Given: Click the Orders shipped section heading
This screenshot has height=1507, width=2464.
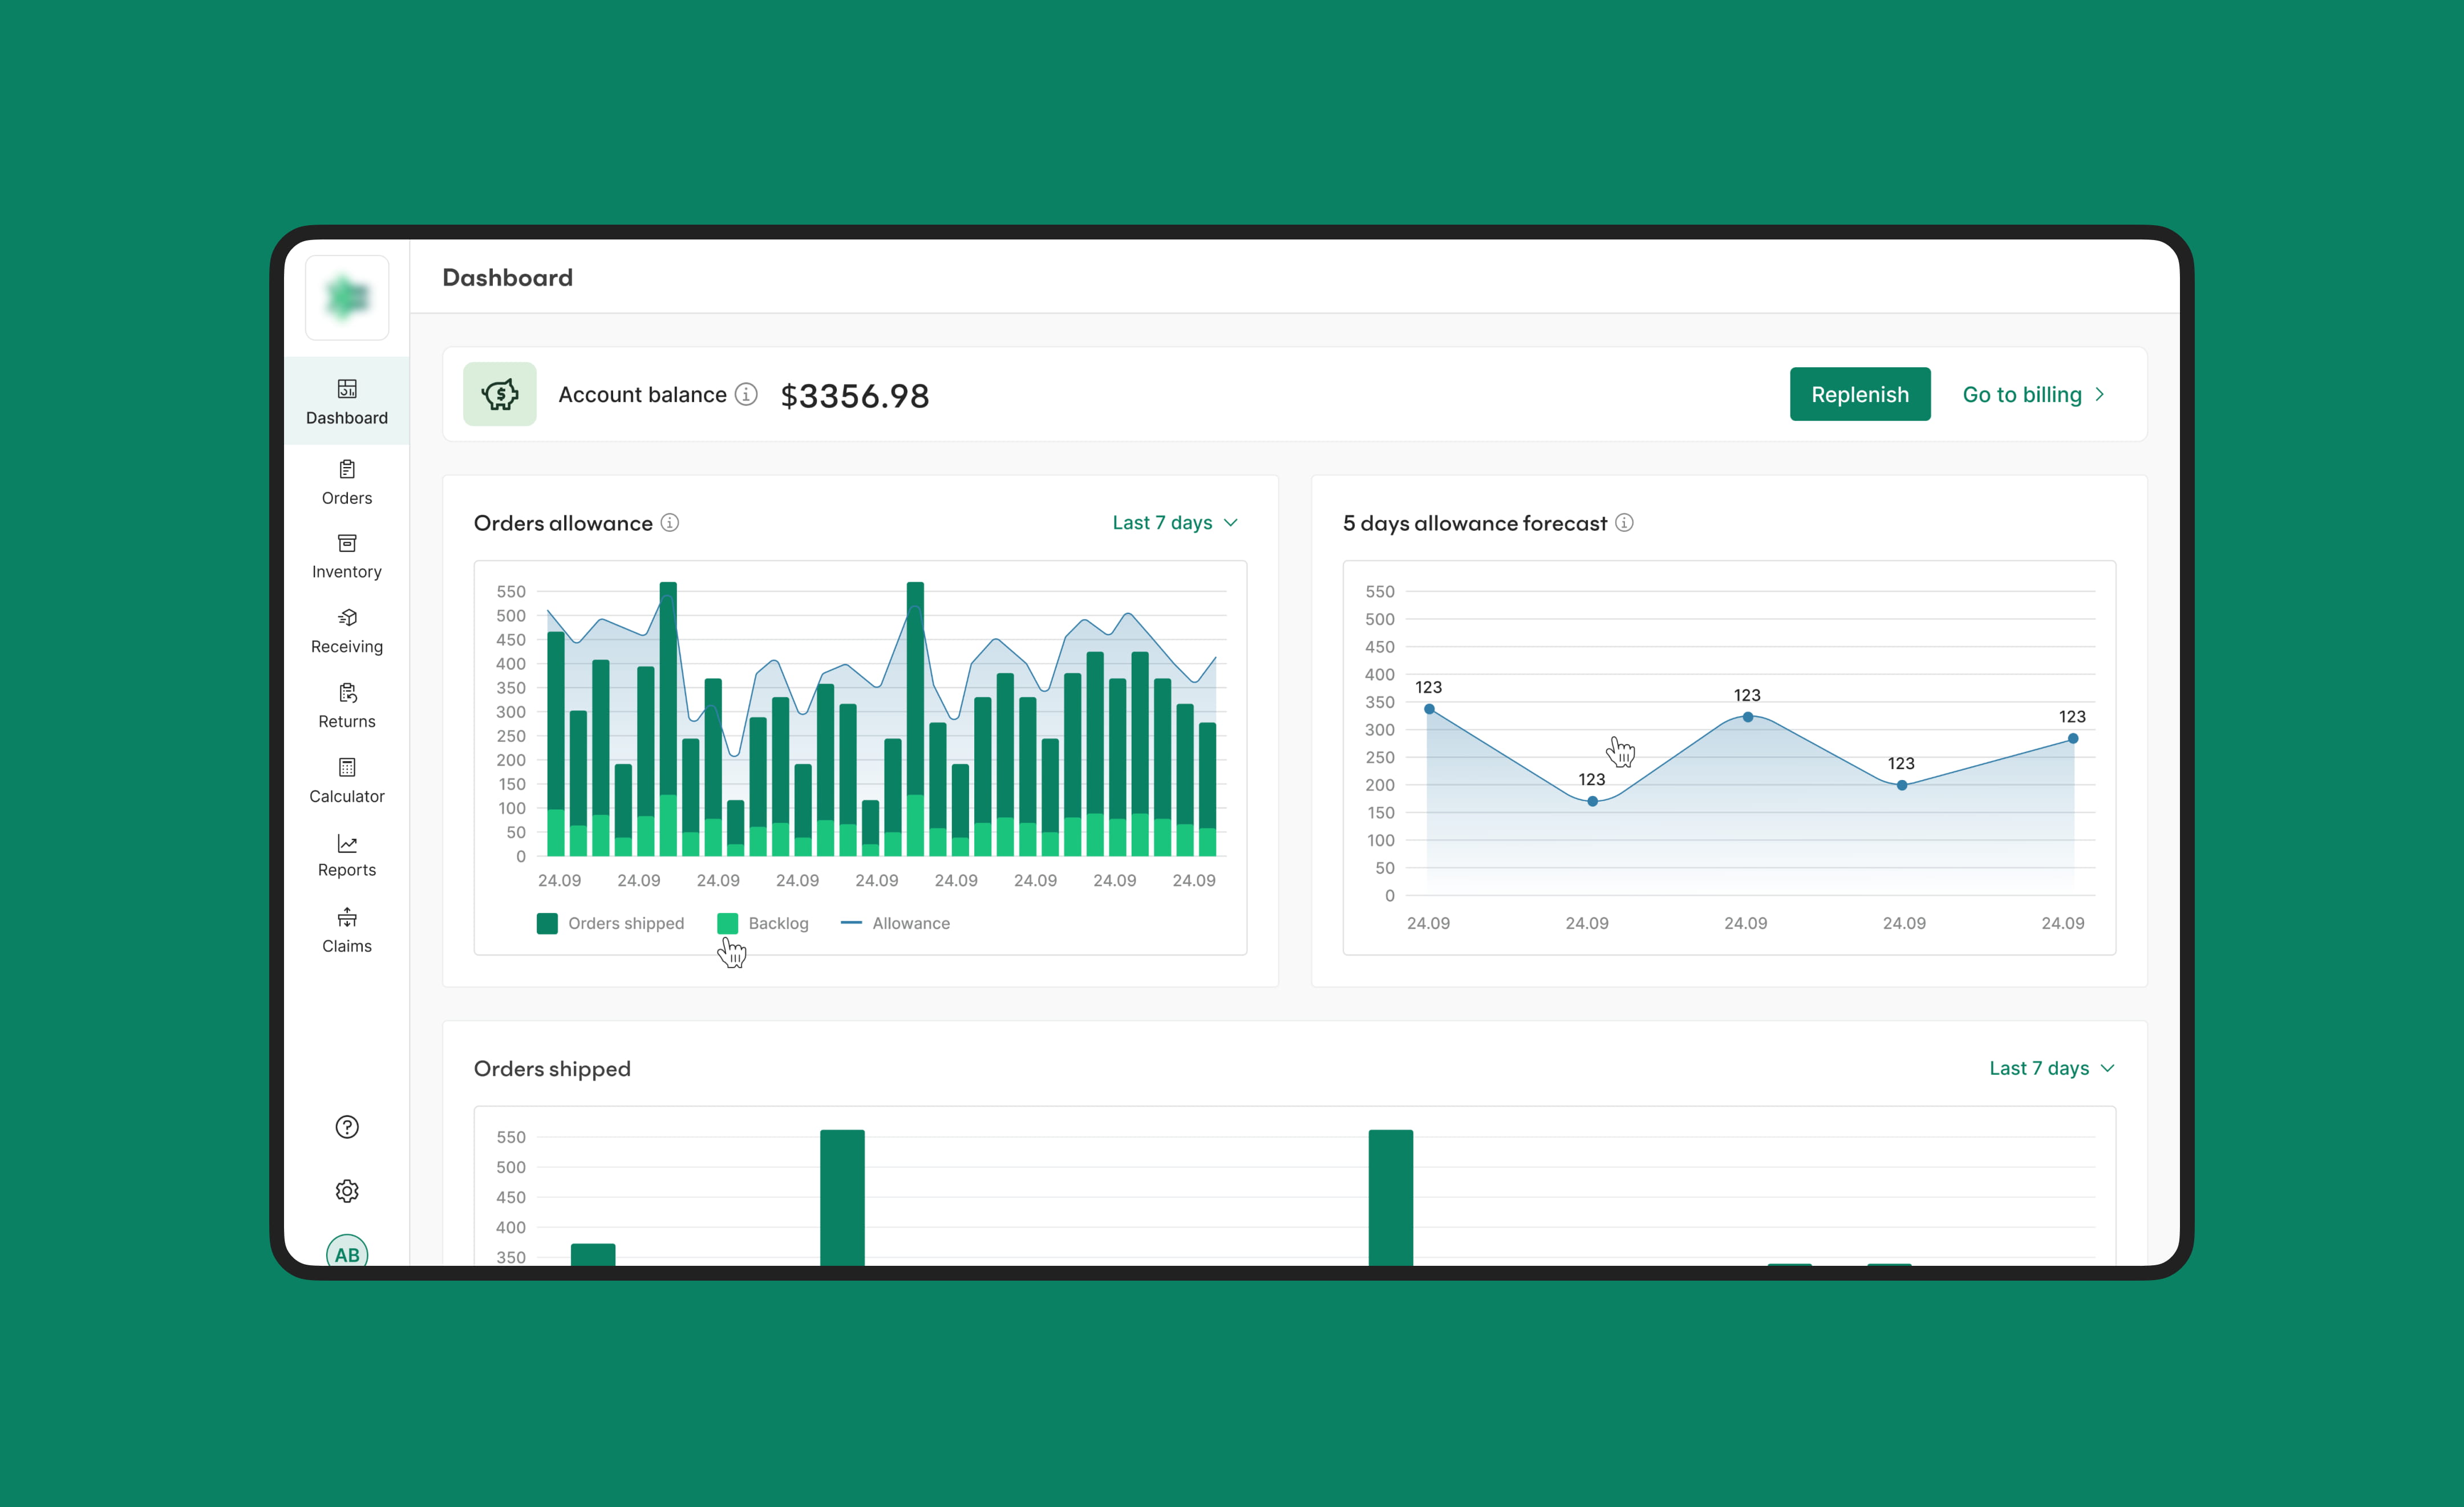Looking at the screenshot, I should [552, 1069].
